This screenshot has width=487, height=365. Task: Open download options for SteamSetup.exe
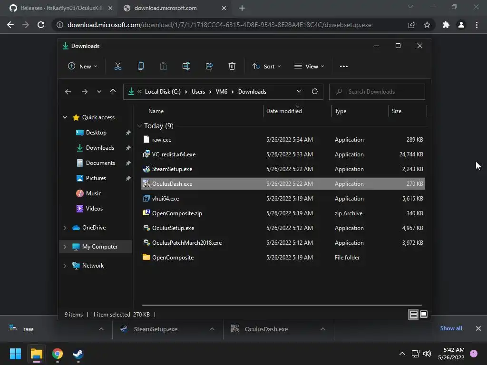(x=212, y=329)
